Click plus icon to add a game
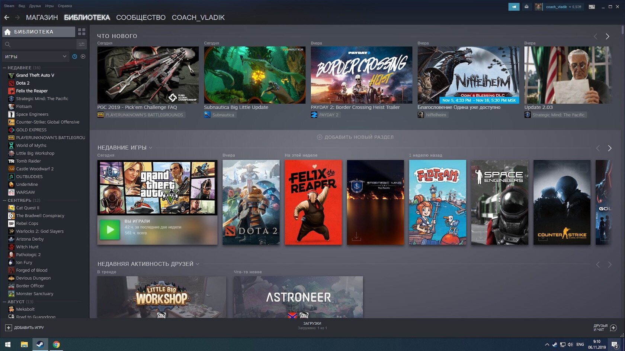The image size is (625, 351). point(9,328)
